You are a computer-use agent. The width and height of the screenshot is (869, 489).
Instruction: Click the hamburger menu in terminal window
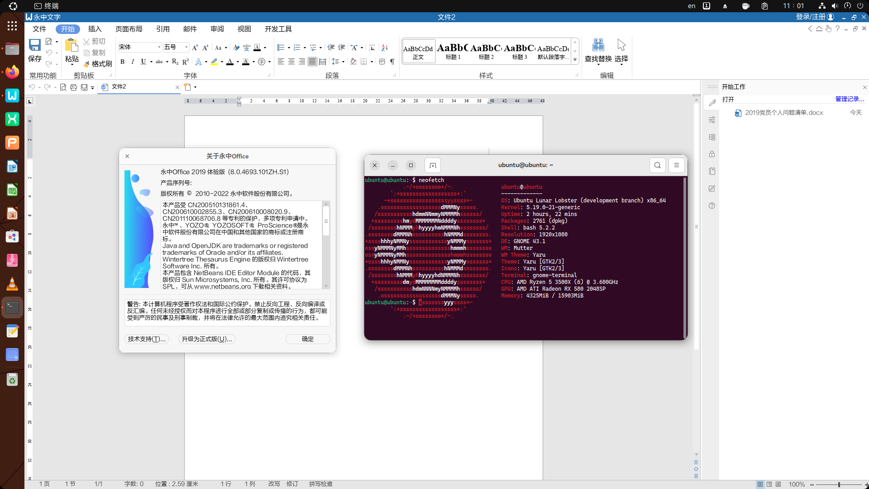[x=677, y=165]
